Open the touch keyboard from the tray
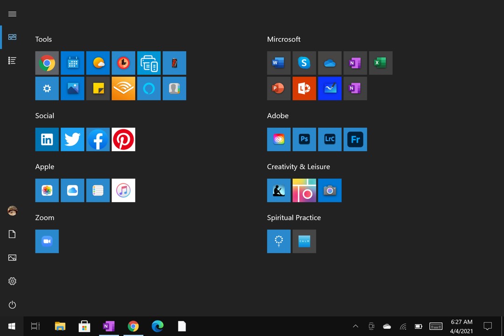The image size is (504, 336). pyautogui.click(x=436, y=326)
